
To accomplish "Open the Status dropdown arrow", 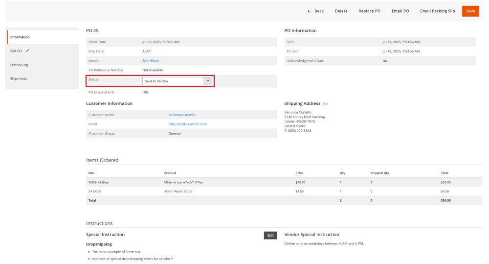I will 208,81.
